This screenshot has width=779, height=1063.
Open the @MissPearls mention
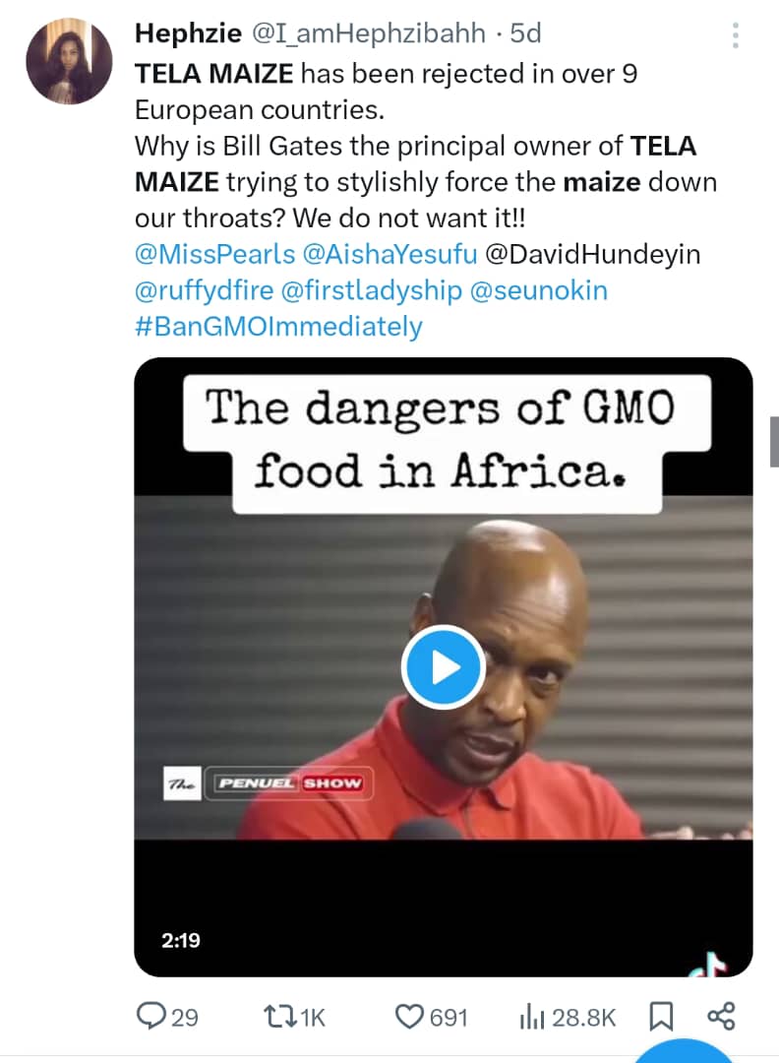pos(214,254)
